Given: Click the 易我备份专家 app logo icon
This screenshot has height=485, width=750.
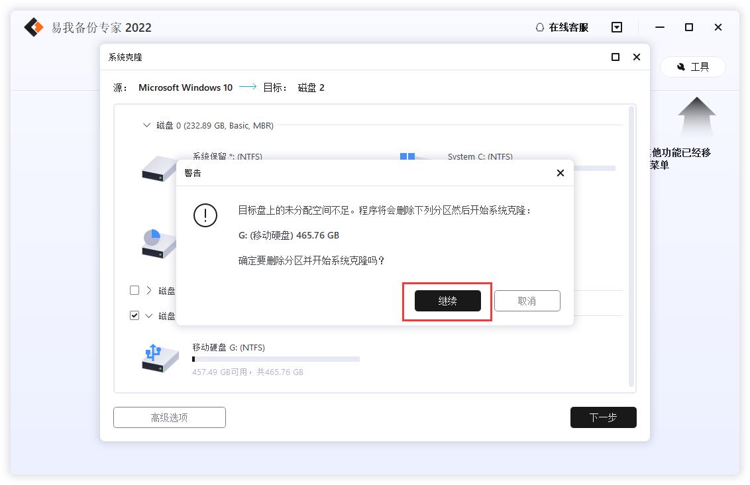Looking at the screenshot, I should click(x=32, y=27).
